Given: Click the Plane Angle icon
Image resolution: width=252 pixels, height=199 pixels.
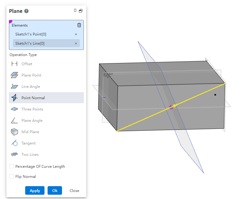Looking at the screenshot, I should [14, 120].
